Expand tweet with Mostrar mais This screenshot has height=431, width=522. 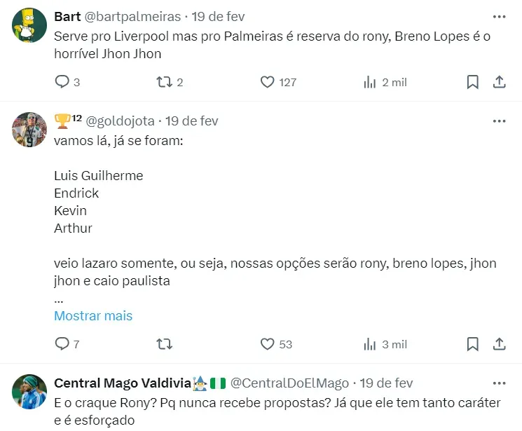pos(93,316)
